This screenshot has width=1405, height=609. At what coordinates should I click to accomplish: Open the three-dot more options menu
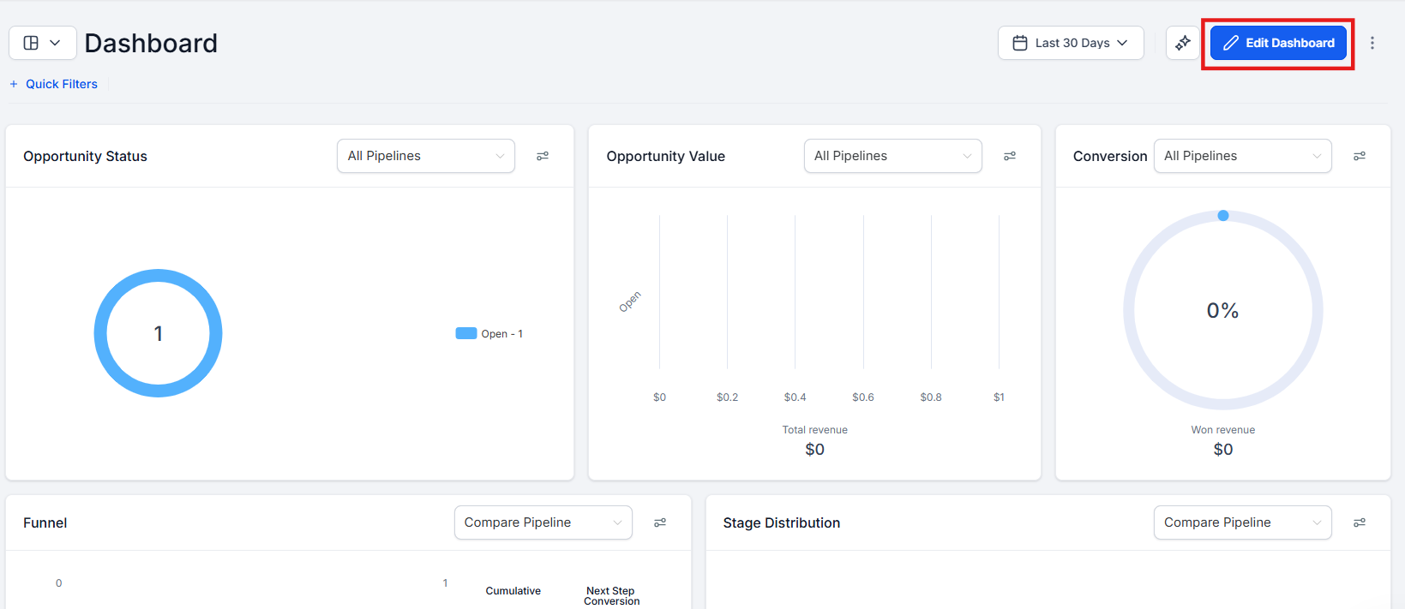1372,43
